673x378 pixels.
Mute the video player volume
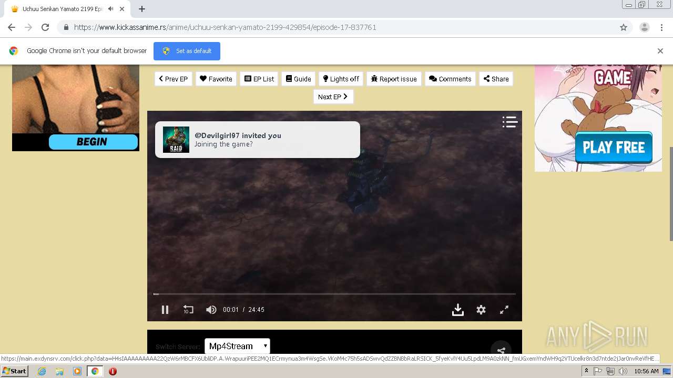tap(211, 310)
